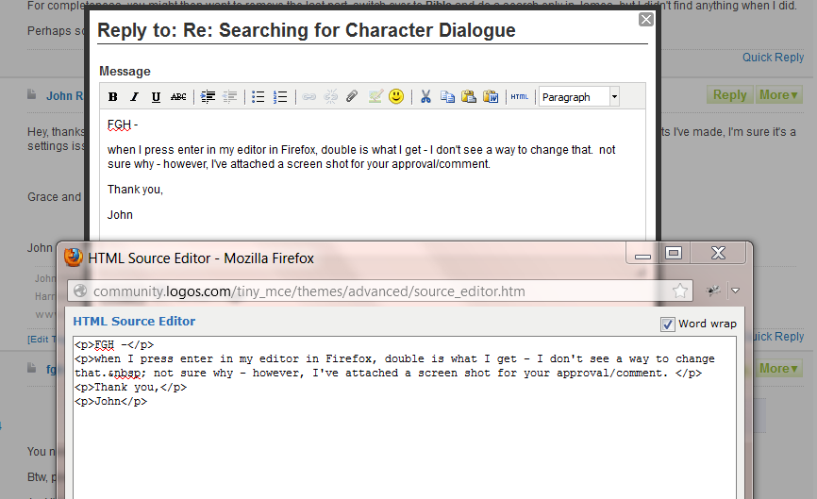Click the post document icon beside John R
Viewport: 817px width, 499px height.
(x=32, y=94)
